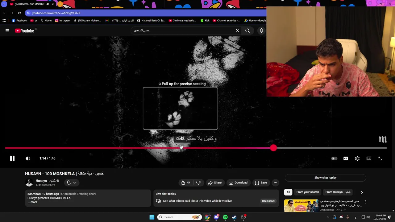Toggle the autoplay switch in player
This screenshot has height=222, width=395.
click(334, 158)
